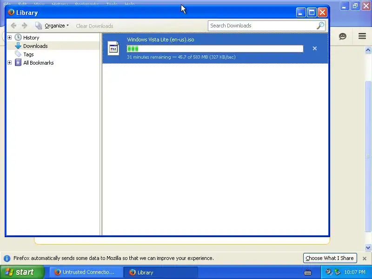Viewport: 372px width, 279px height.
Task: Click the 10:07 PM clock
Action: 355,272
